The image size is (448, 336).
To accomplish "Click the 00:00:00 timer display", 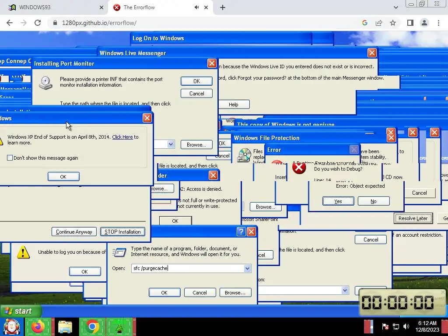I will click(x=398, y=302).
